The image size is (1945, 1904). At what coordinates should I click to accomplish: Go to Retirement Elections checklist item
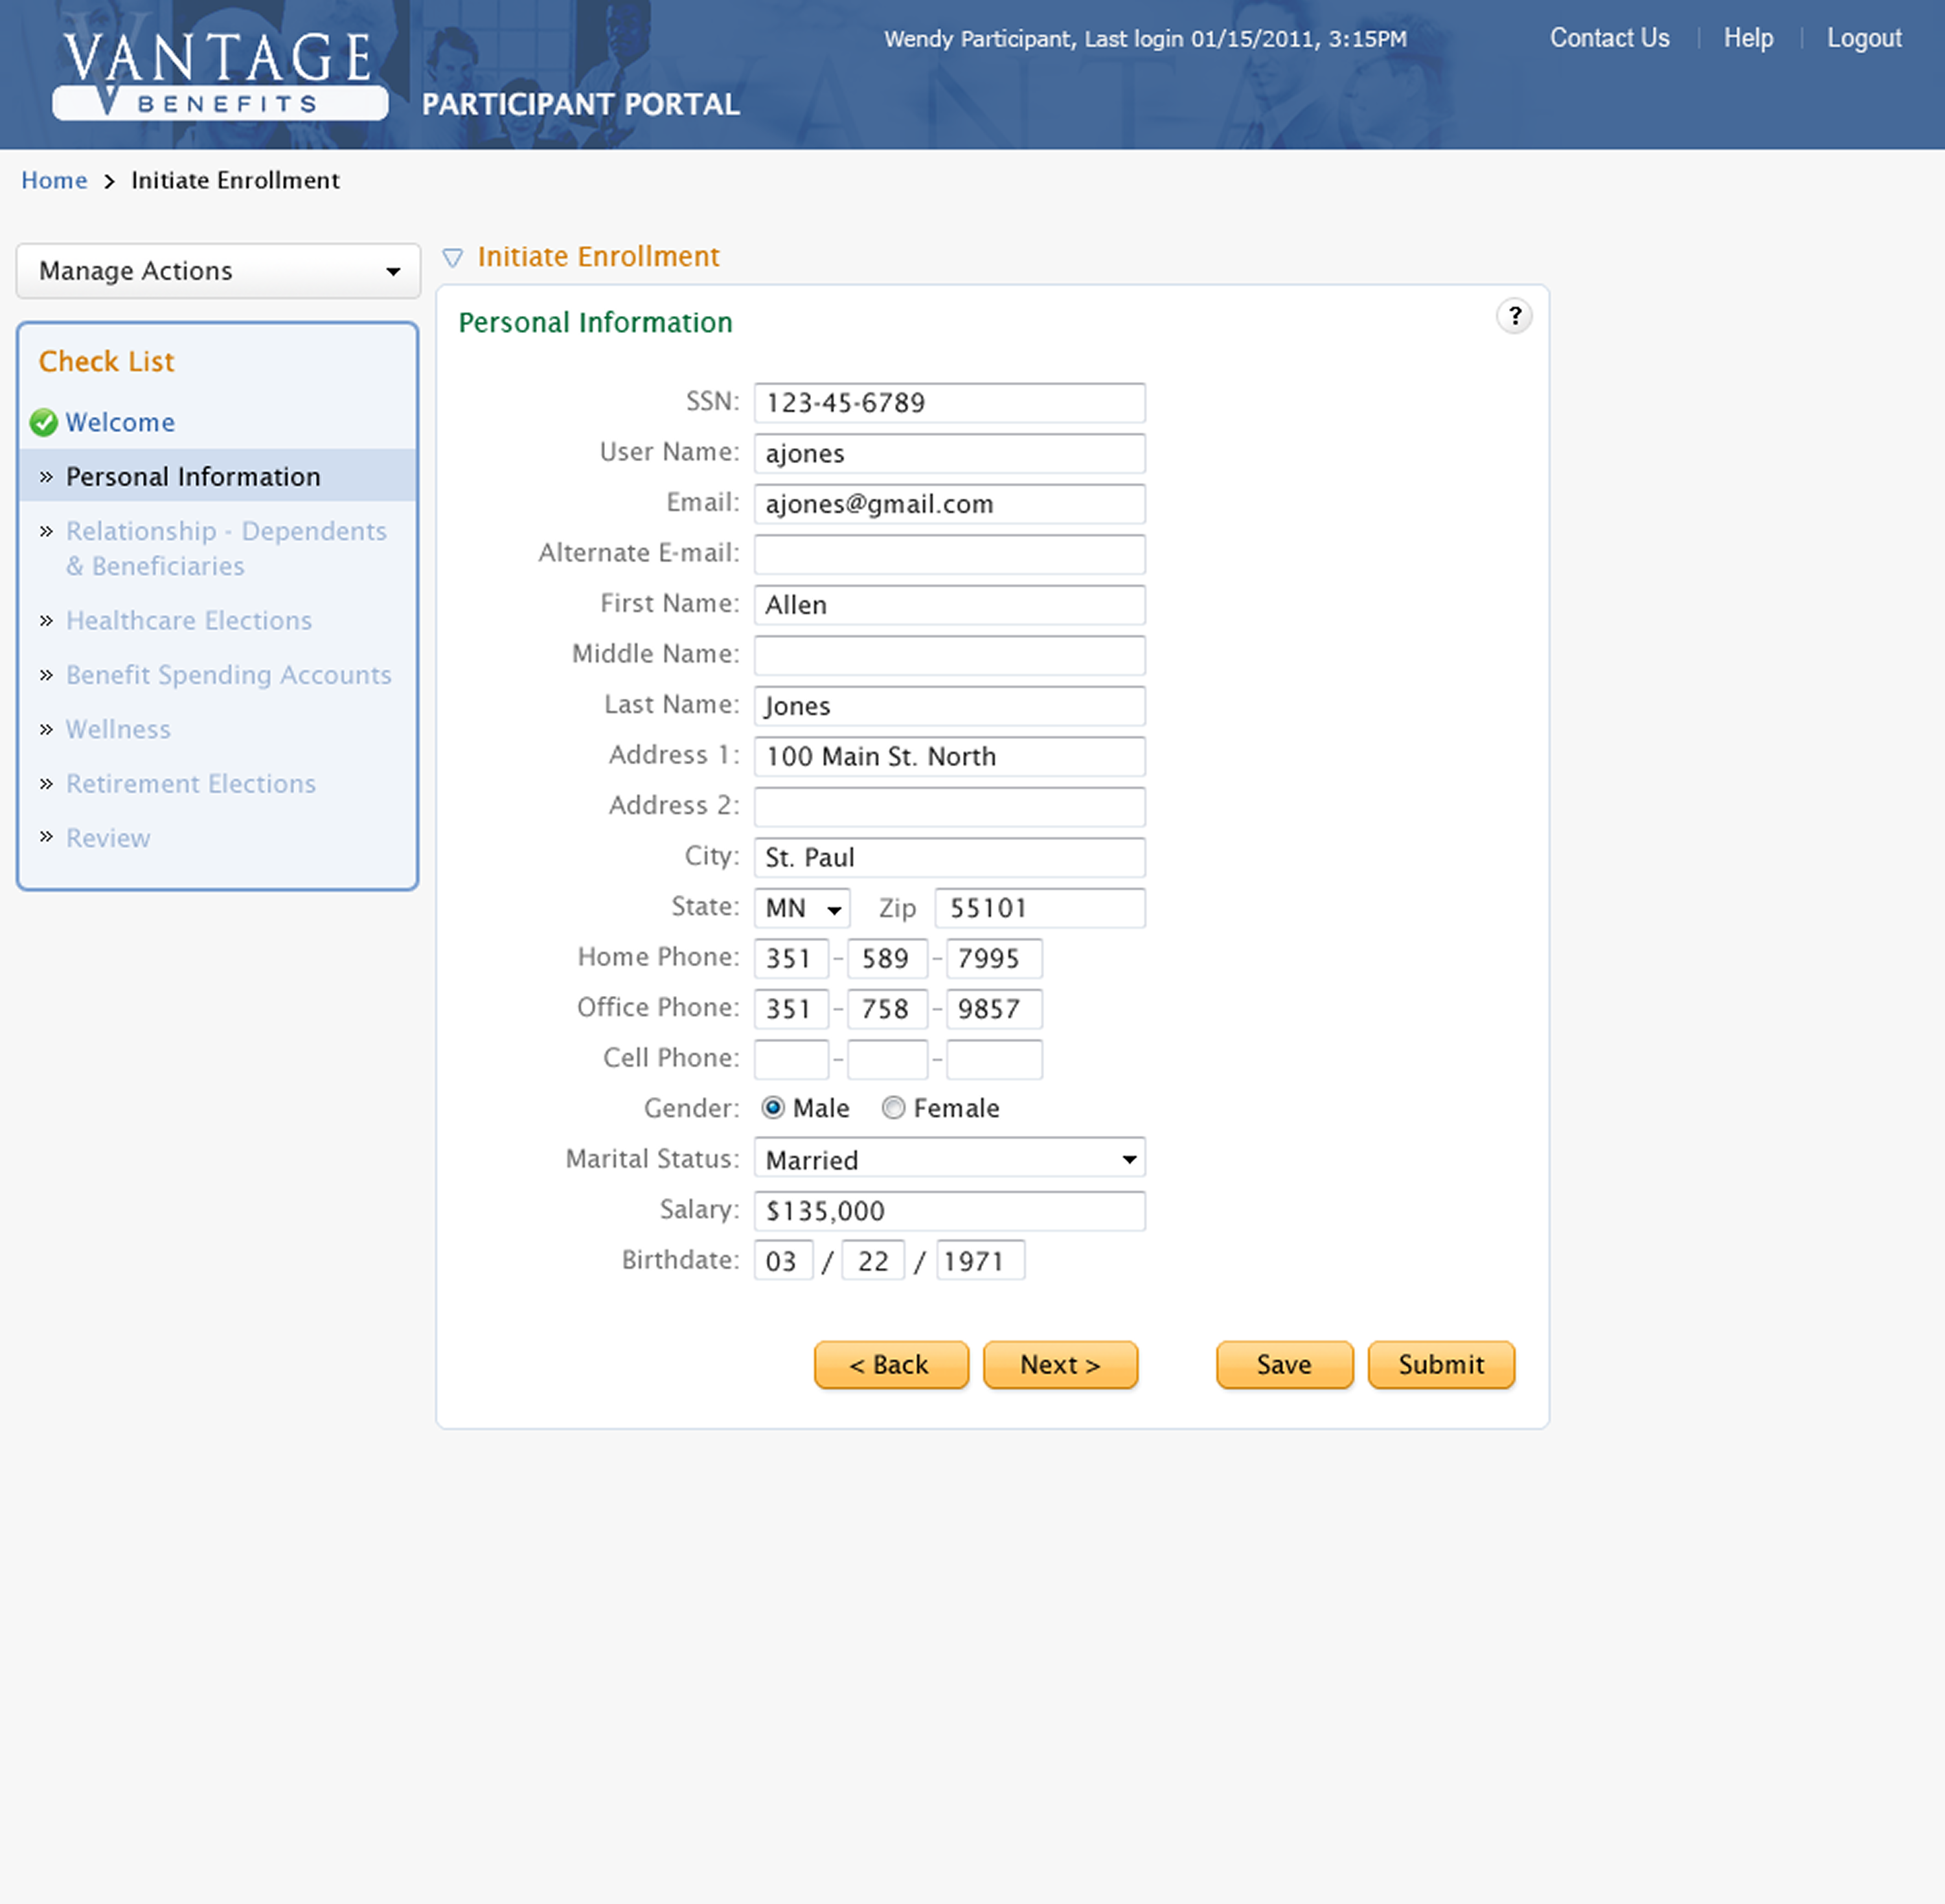[191, 783]
